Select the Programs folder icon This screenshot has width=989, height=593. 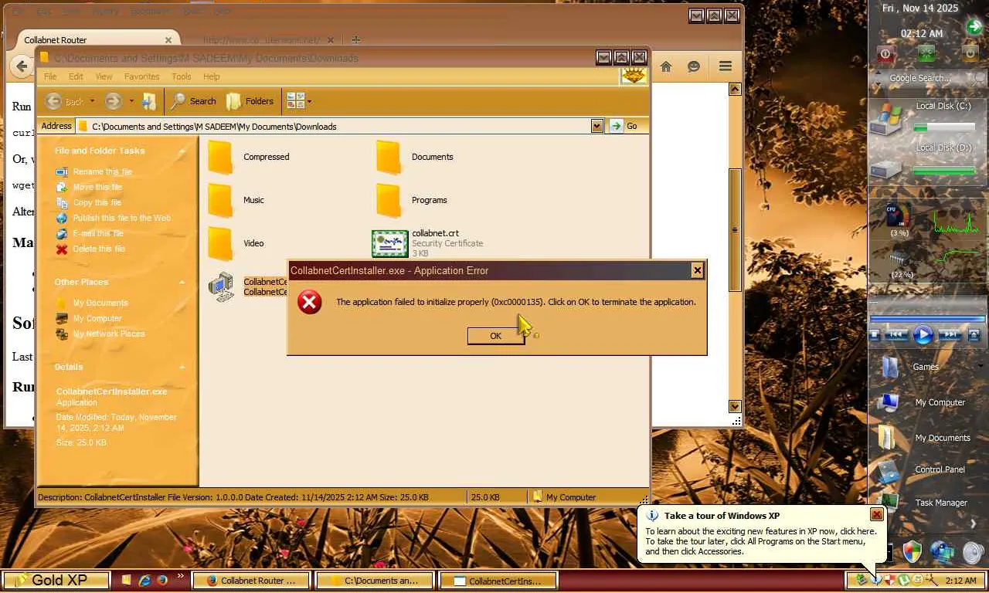(x=389, y=200)
